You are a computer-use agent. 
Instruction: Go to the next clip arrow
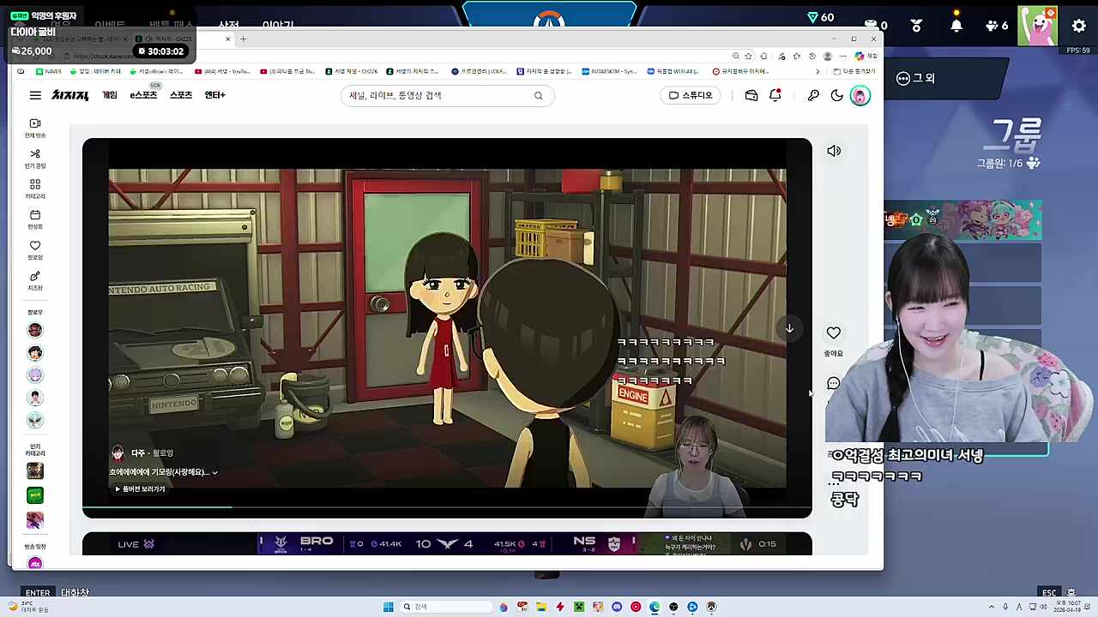tap(789, 328)
